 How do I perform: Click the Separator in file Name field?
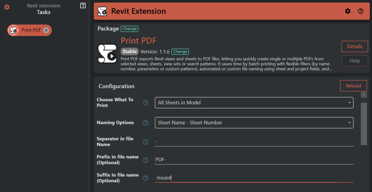click(x=254, y=142)
